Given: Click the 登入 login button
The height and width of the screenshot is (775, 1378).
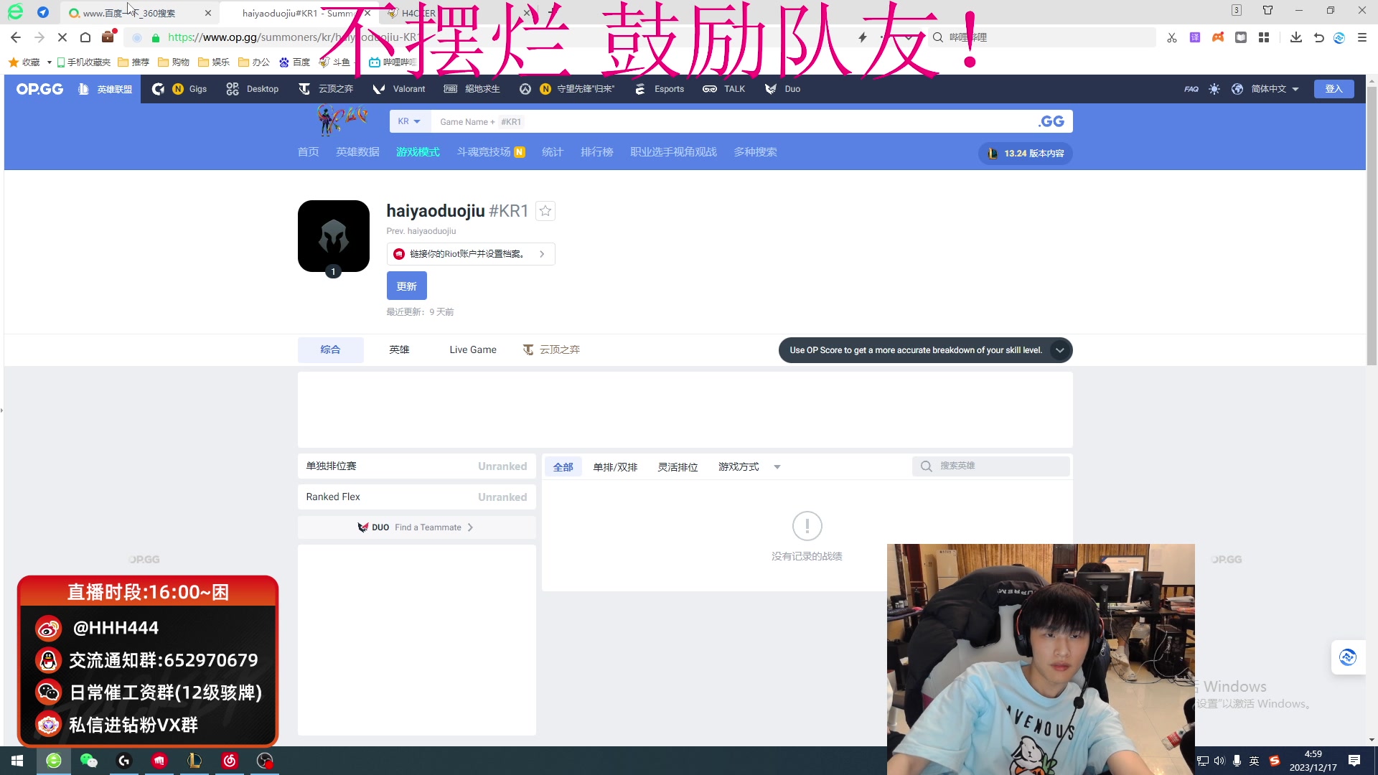Looking at the screenshot, I should tap(1334, 89).
